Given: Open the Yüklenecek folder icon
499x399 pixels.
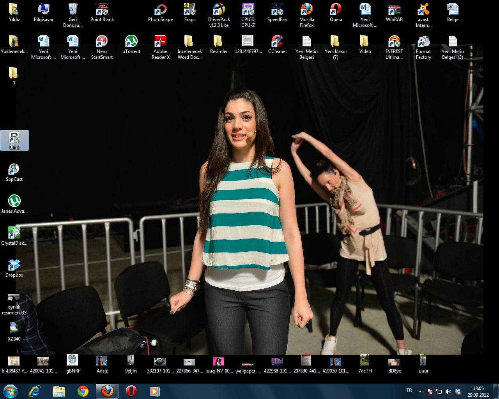Looking at the screenshot, I should pos(14,44).
